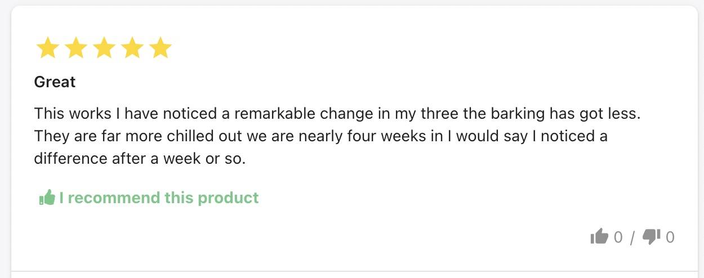Select the fifth star in the rating
This screenshot has width=704, height=278.
160,48
